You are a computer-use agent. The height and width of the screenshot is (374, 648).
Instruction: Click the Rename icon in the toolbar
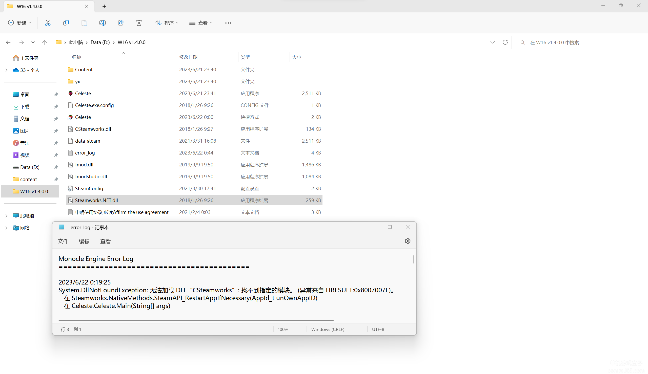click(x=102, y=23)
